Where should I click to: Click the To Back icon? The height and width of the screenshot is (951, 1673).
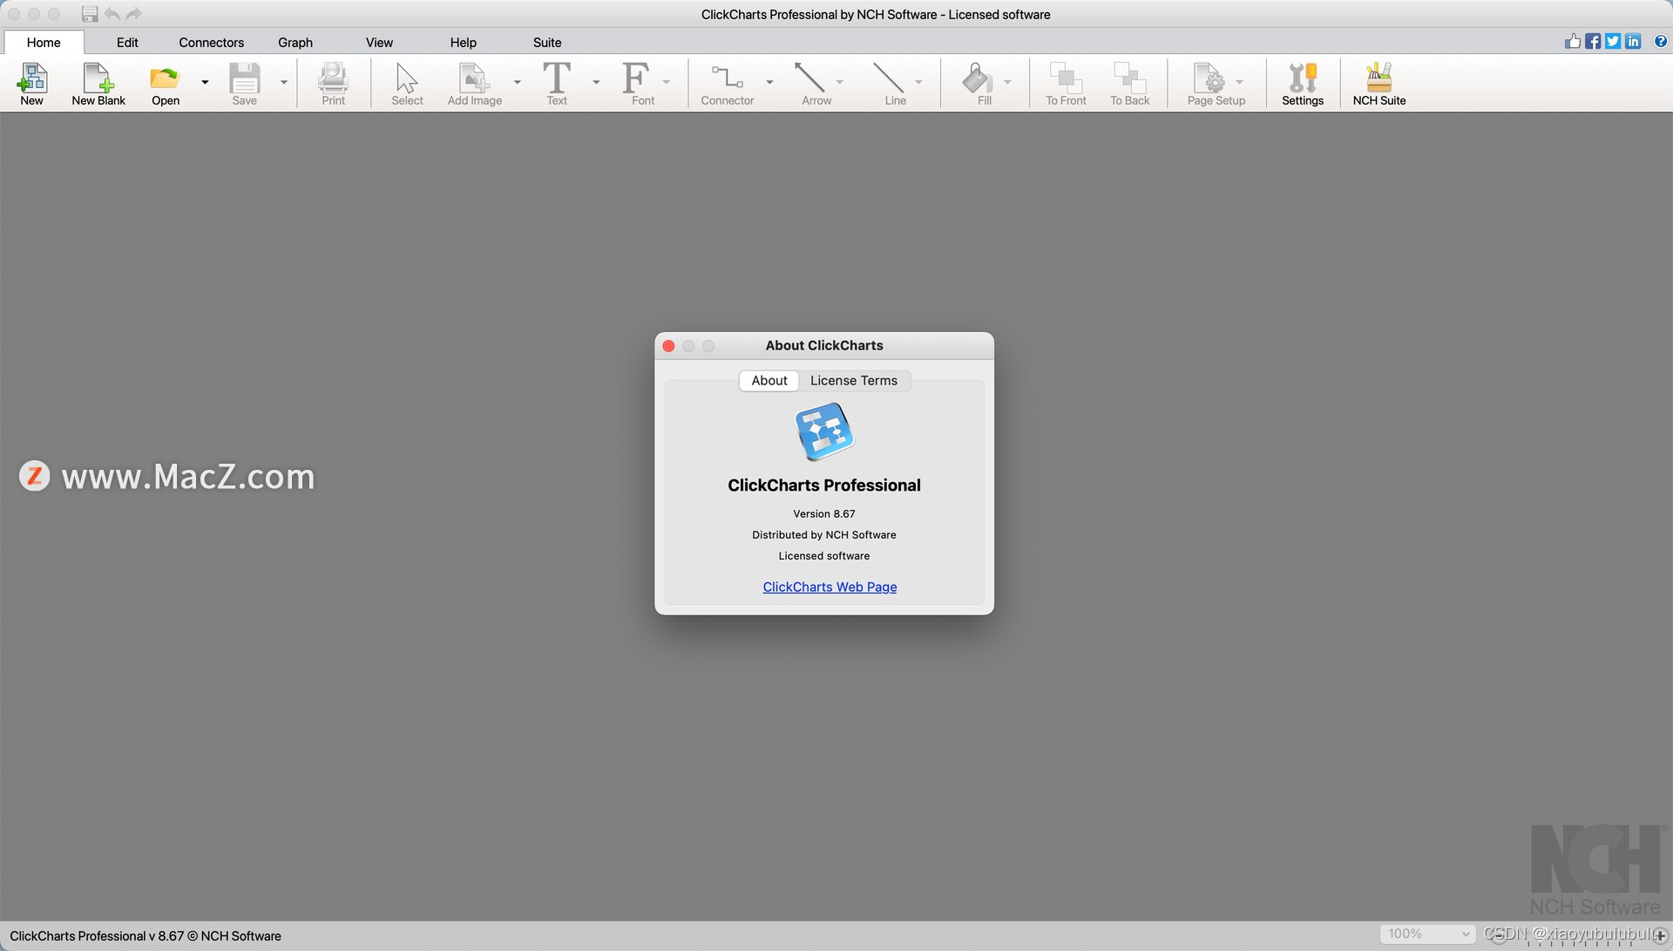(1130, 84)
